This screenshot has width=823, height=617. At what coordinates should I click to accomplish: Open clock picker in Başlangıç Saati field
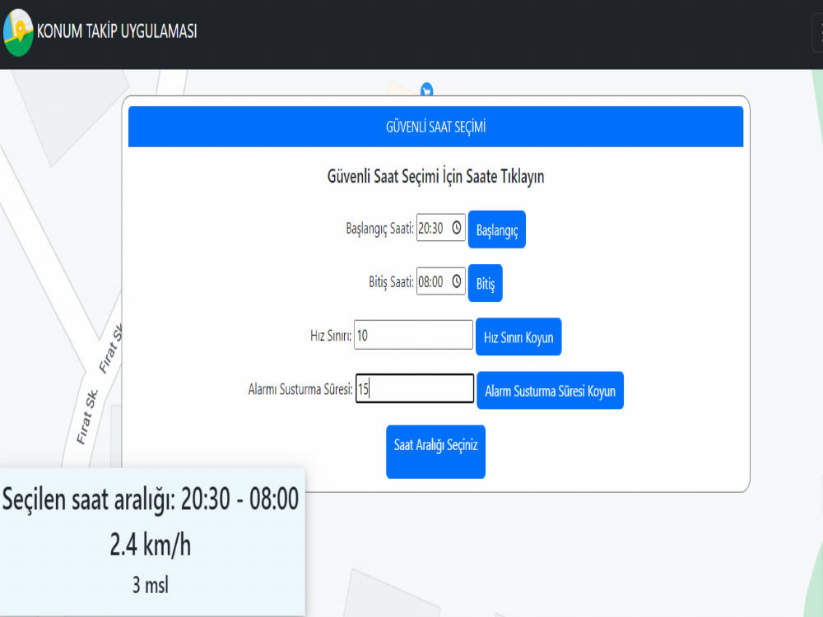(x=457, y=228)
